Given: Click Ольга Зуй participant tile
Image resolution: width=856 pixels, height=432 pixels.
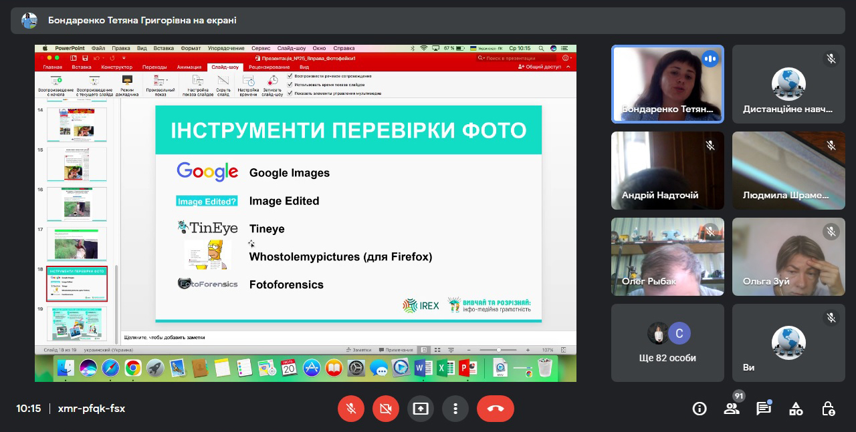Looking at the screenshot, I should click(x=788, y=257).
